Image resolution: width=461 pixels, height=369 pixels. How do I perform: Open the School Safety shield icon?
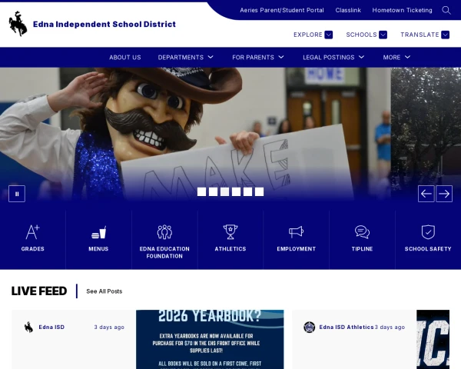pyautogui.click(x=428, y=232)
